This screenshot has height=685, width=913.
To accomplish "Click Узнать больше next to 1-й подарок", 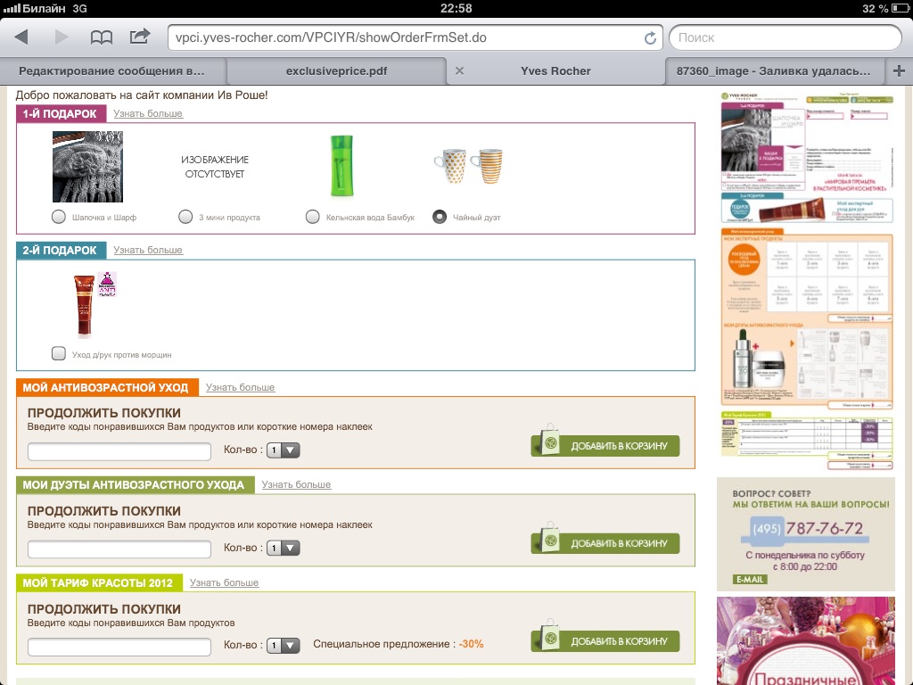I will pos(148,113).
